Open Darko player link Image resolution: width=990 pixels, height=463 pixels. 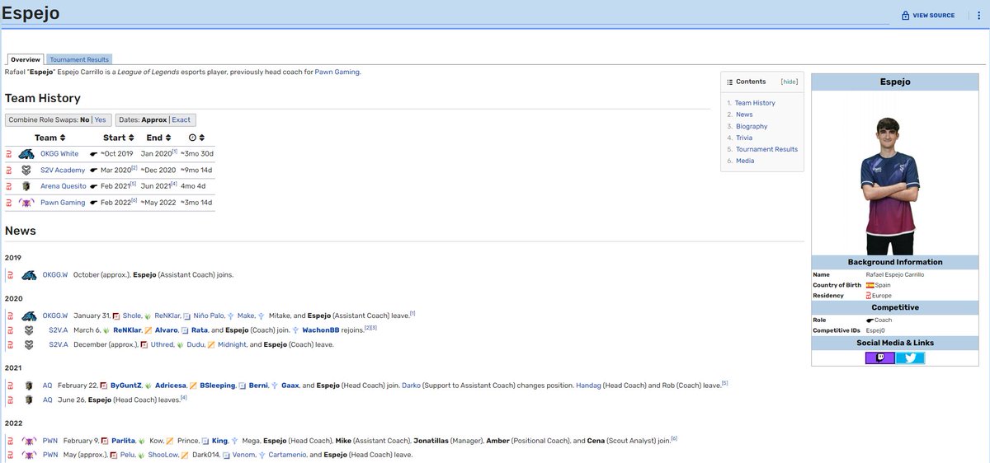pyautogui.click(x=411, y=385)
